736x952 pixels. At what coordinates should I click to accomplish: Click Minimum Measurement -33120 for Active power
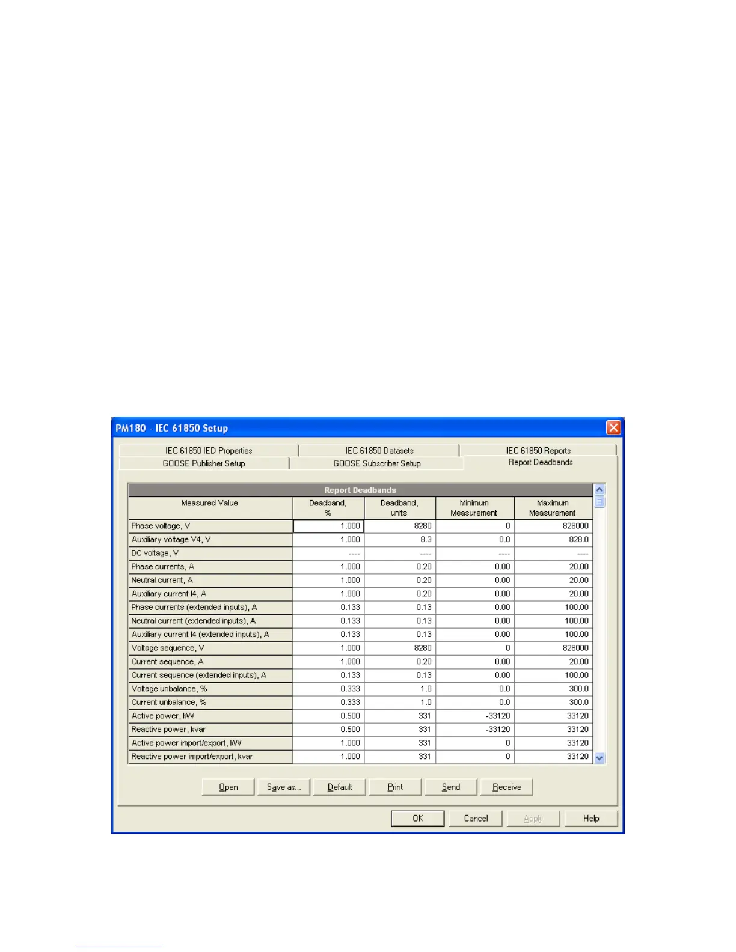[475, 716]
